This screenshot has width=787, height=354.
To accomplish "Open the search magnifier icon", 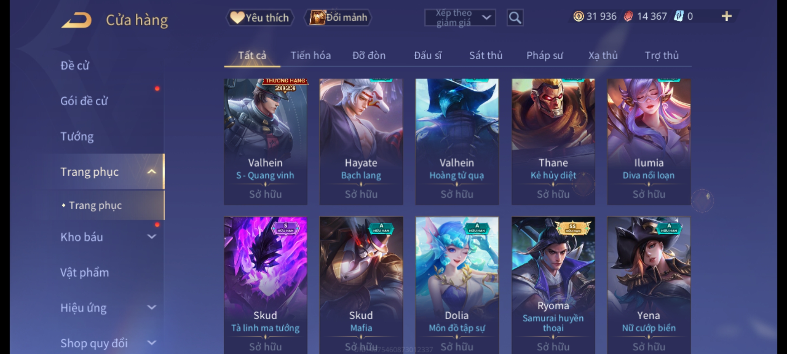I will tap(515, 18).
